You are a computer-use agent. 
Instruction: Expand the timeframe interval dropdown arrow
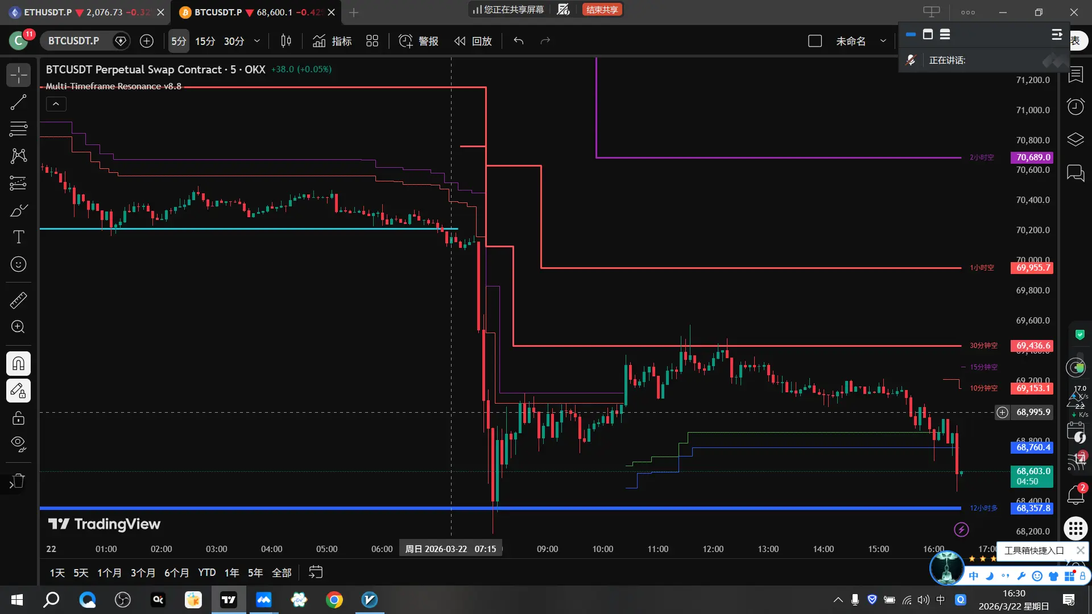(257, 41)
